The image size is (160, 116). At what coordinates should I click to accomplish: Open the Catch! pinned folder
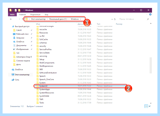tap(19, 30)
